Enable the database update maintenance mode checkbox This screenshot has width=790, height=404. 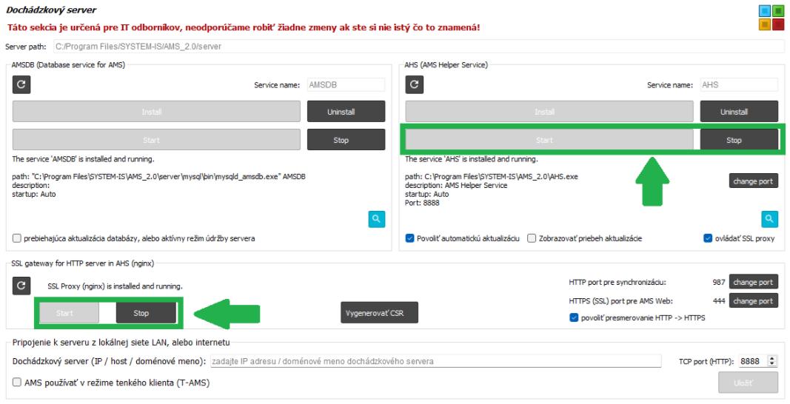tap(17, 238)
